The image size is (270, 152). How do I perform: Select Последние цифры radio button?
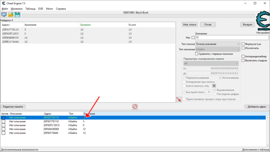click(x=215, y=94)
